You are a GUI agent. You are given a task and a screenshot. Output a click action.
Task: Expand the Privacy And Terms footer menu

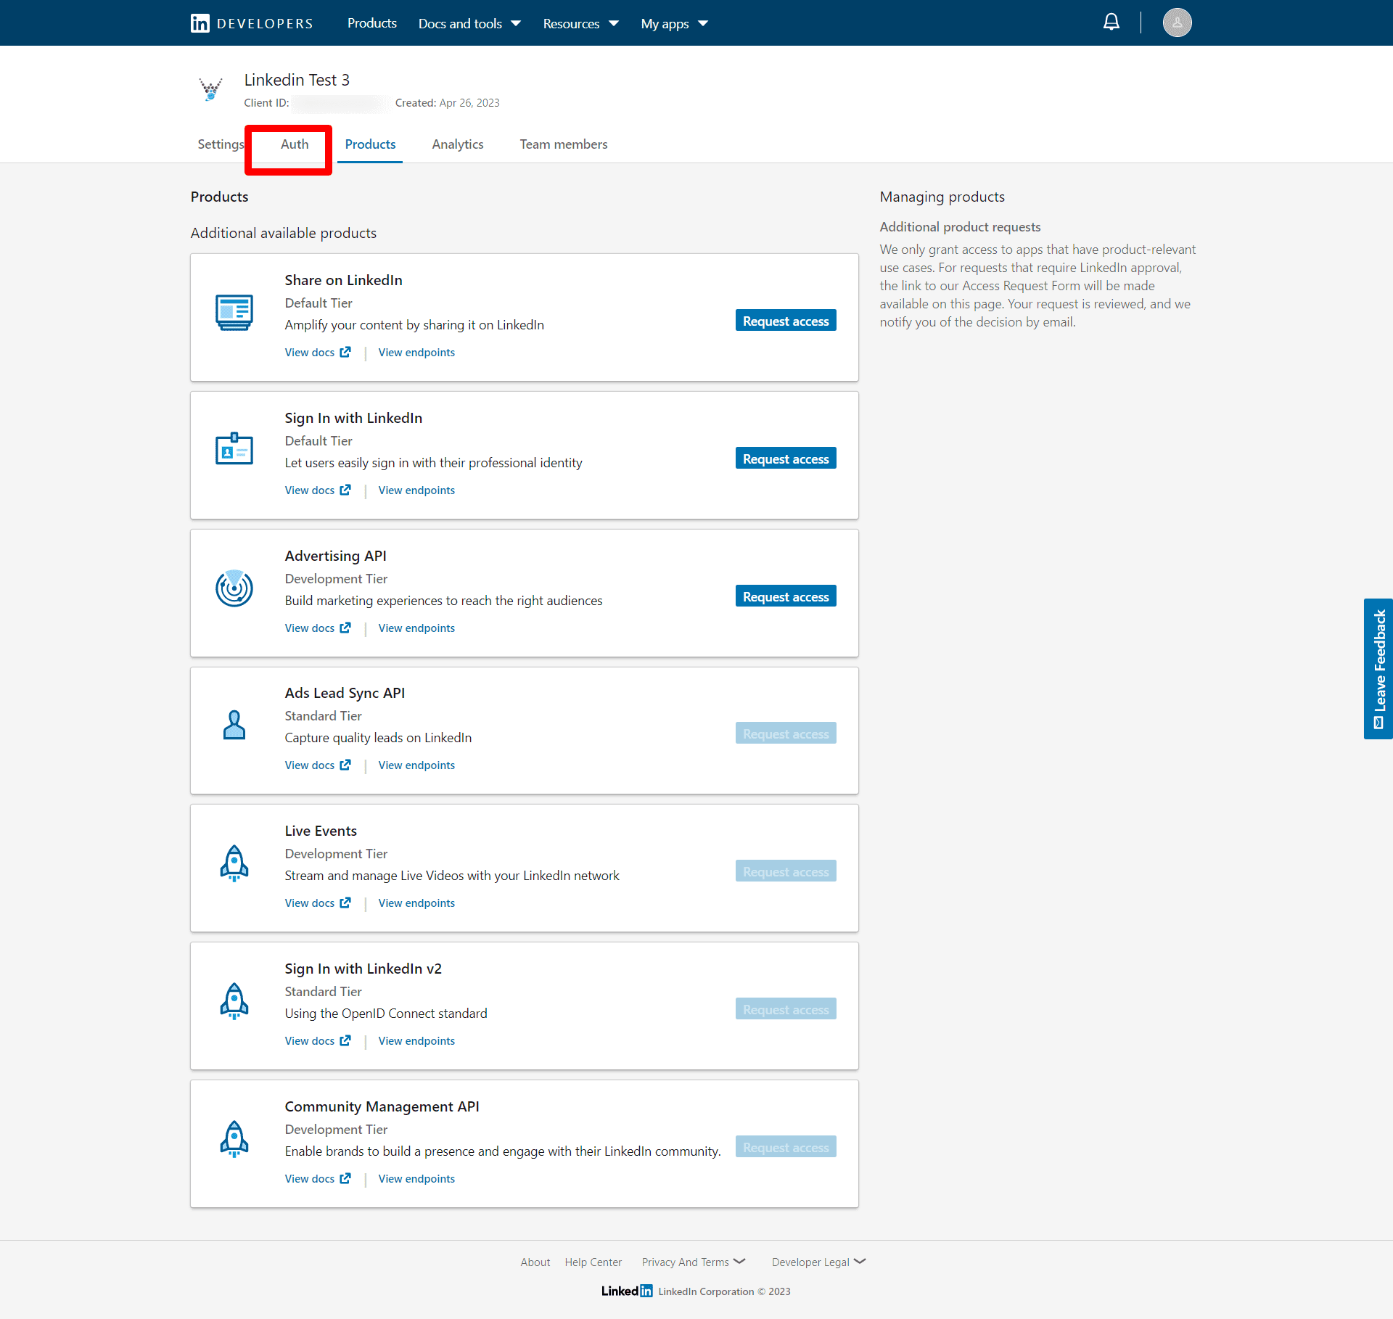(694, 1262)
